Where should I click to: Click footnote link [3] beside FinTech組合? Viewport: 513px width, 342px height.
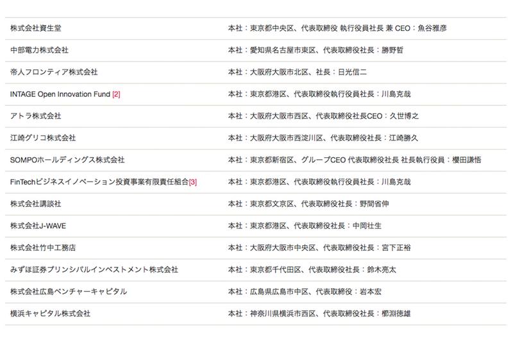pyautogui.click(x=193, y=182)
